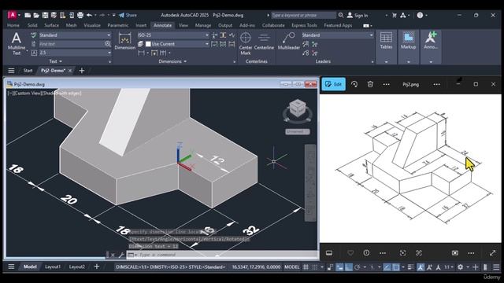Select the Multiline Text tool
Screen dimensions: 504x283
click(17, 43)
